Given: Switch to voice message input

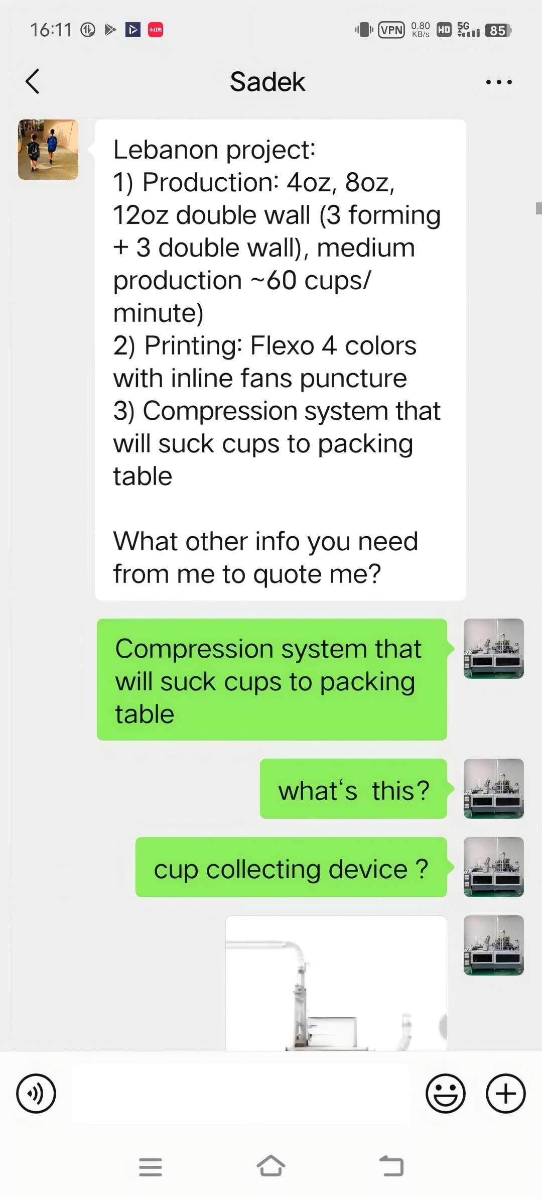Looking at the screenshot, I should (36, 1093).
